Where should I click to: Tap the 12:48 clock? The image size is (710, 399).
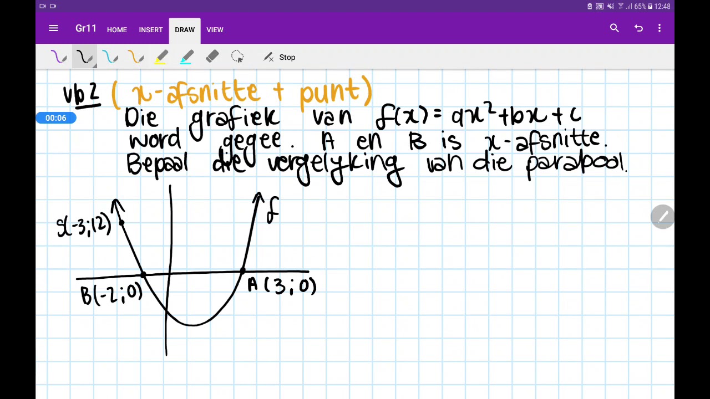pyautogui.click(x=662, y=6)
